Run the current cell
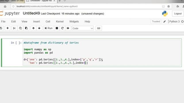Viewport: 184px width, 103px height. pos(49,28)
